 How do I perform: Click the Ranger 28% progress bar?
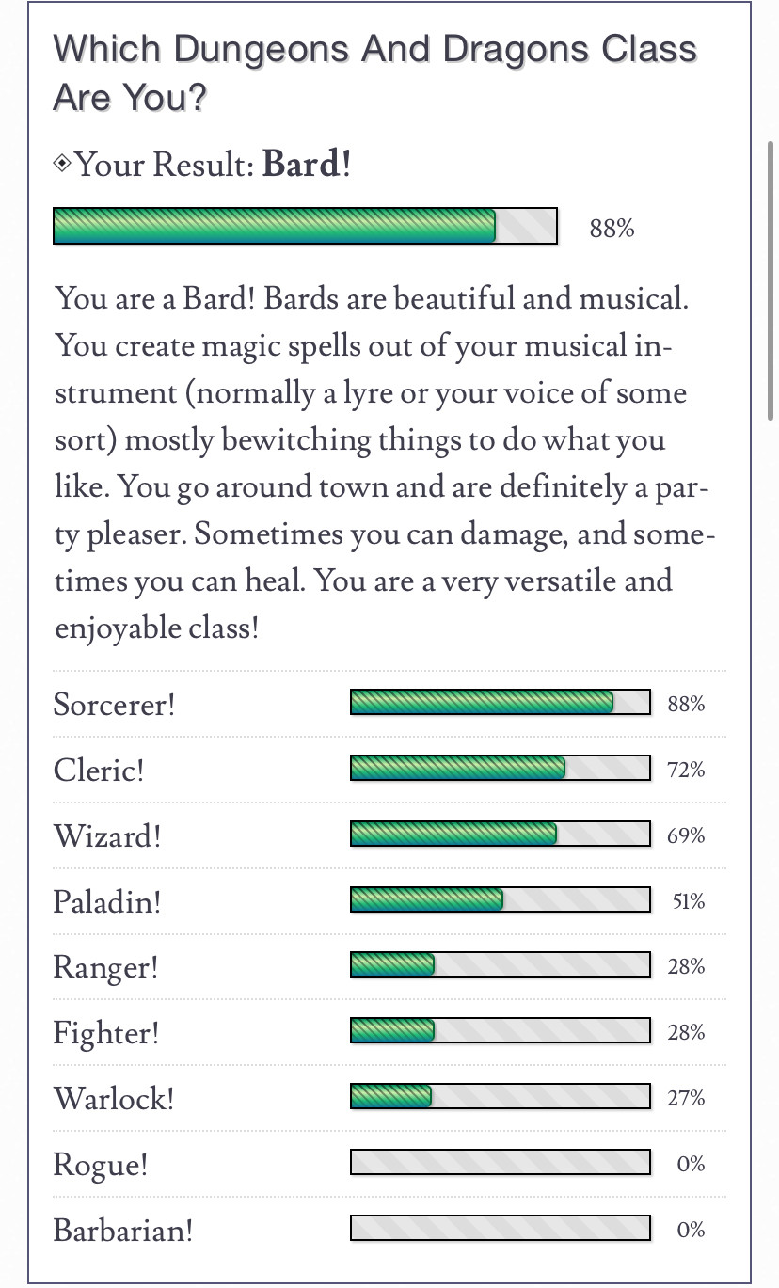click(501, 965)
